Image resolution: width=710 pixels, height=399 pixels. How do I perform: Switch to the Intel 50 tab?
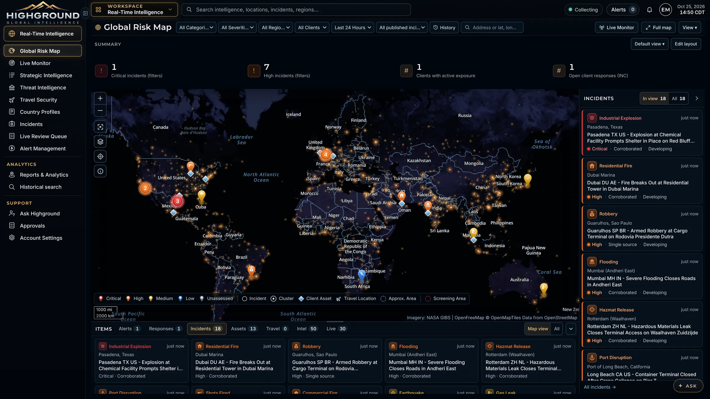pyautogui.click(x=307, y=329)
